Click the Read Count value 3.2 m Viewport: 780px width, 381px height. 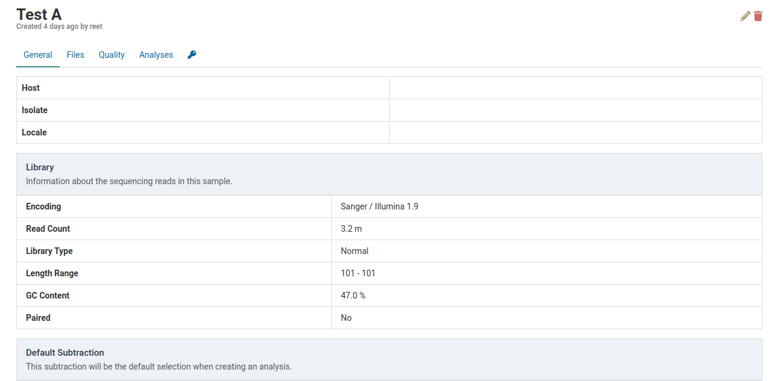click(351, 229)
